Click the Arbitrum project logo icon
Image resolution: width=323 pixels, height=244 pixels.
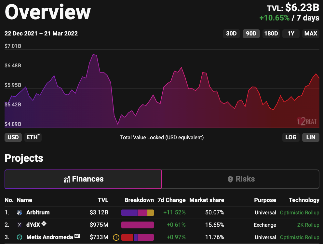[x=19, y=213]
